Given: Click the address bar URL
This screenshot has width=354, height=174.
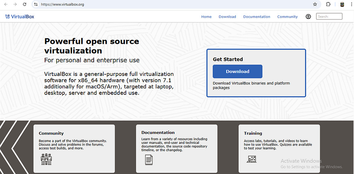Looking at the screenshot, I should pyautogui.click(x=62, y=4).
